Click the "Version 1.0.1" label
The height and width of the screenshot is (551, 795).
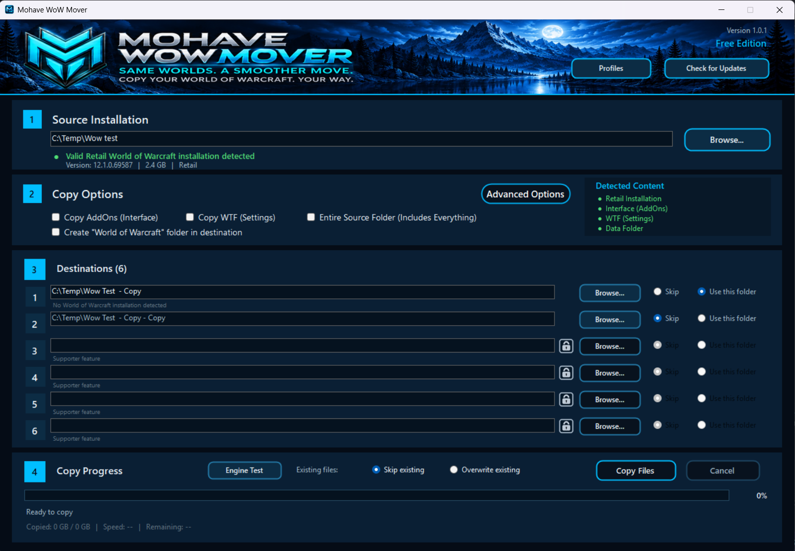click(x=746, y=30)
